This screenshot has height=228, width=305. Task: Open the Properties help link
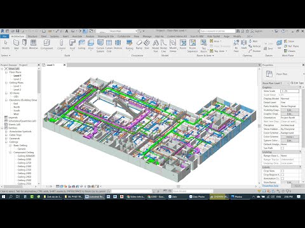tap(270, 186)
